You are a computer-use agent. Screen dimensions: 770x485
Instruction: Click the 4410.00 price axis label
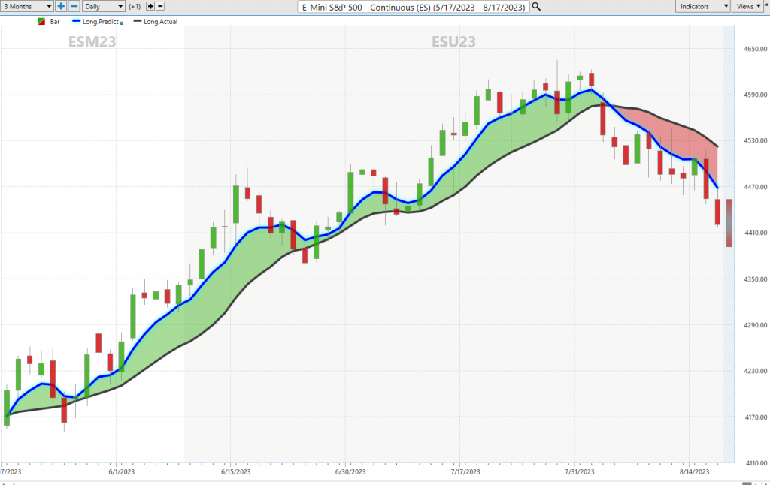[x=755, y=233]
